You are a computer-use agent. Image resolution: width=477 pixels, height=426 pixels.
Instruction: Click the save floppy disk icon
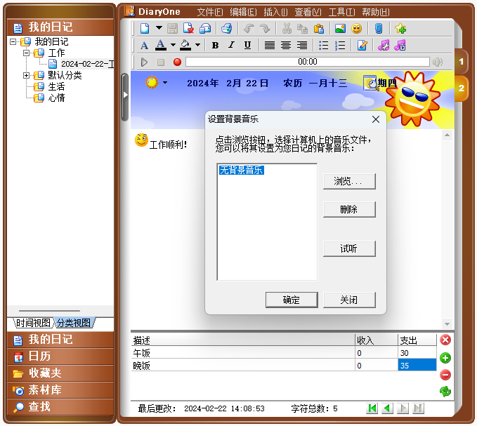click(173, 28)
